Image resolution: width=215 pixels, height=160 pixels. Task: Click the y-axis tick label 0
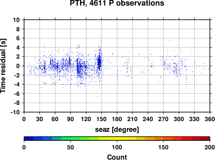[x=18, y=66]
